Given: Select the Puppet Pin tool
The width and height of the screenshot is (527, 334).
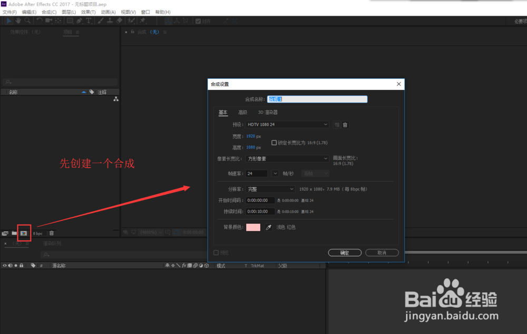Looking at the screenshot, I should [142, 21].
